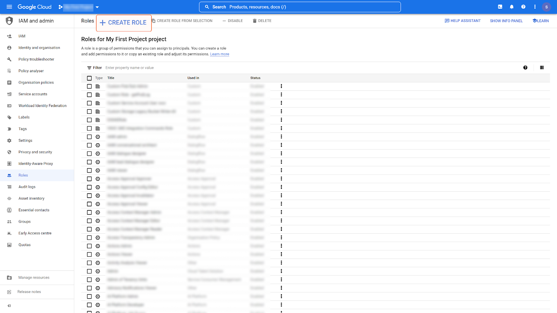Click the filter funnel icon
557x313 pixels.
point(89,68)
